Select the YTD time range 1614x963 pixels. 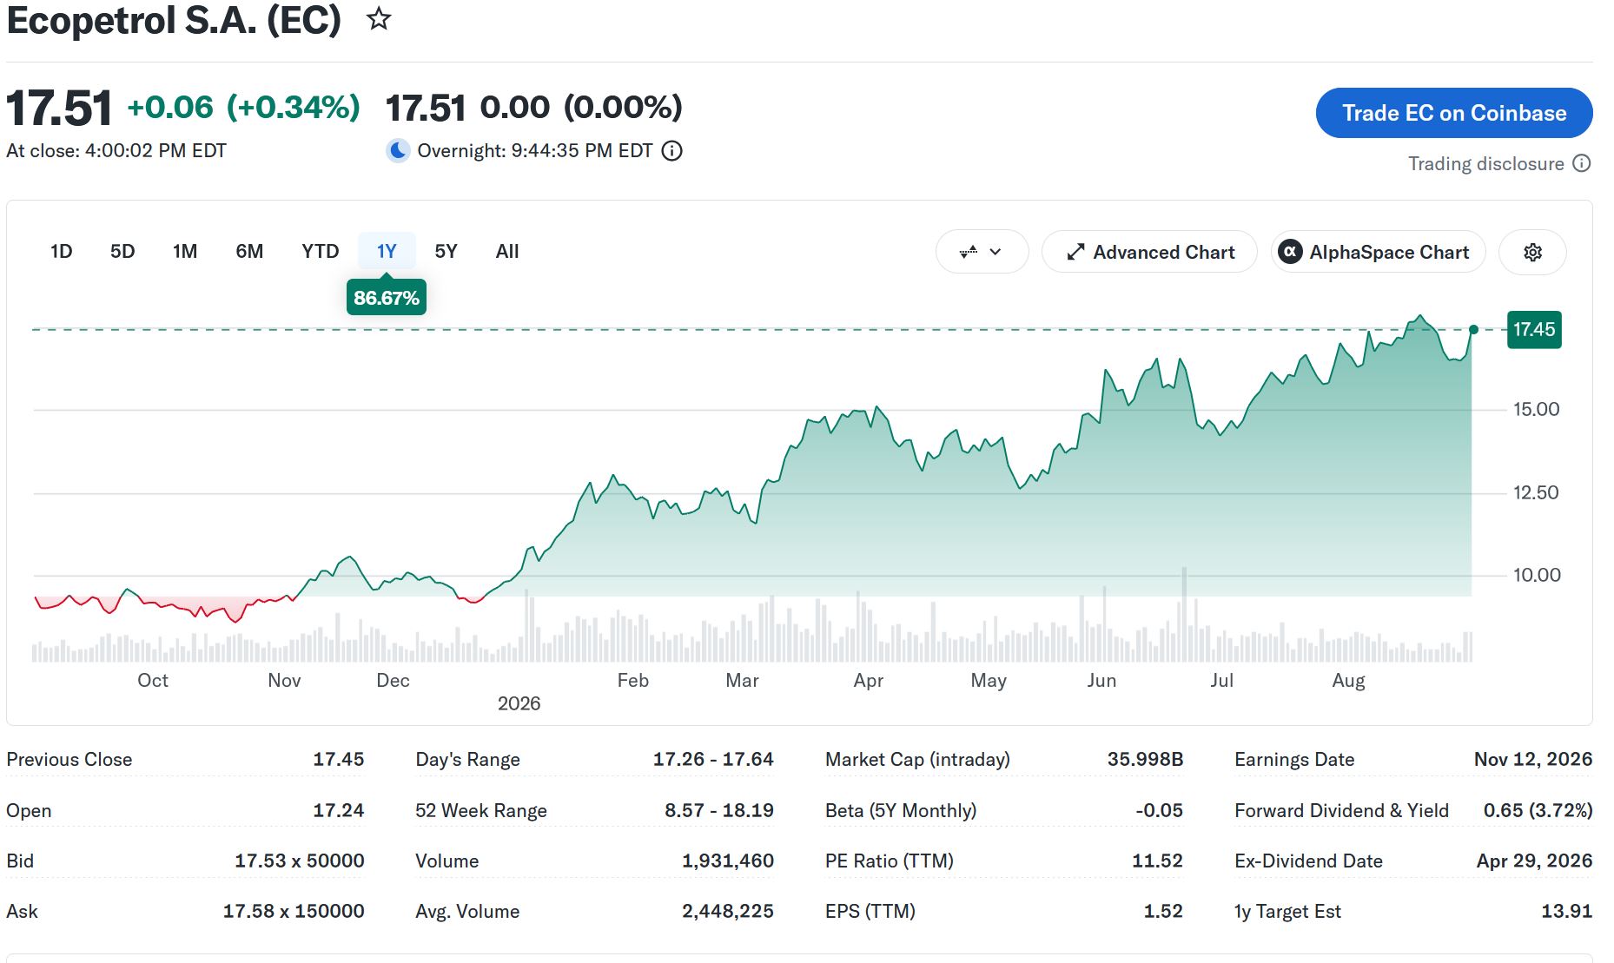tap(321, 251)
